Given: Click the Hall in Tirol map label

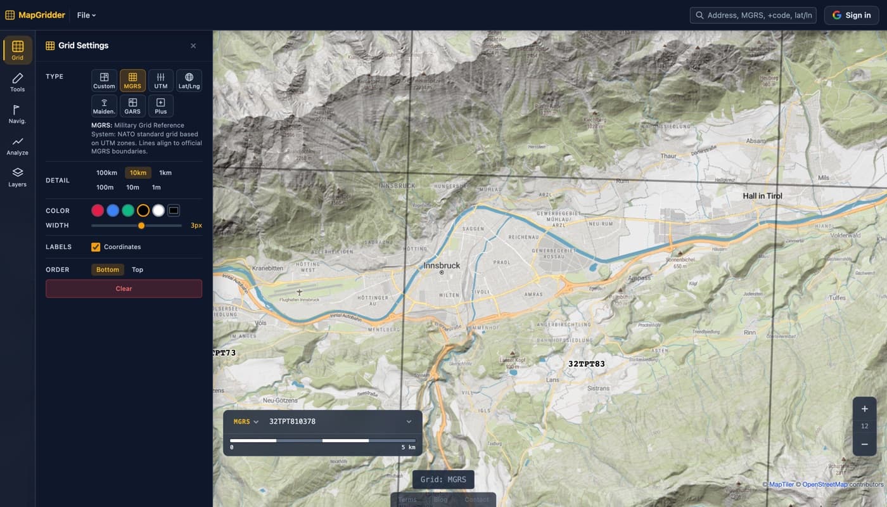Looking at the screenshot, I should click(762, 196).
